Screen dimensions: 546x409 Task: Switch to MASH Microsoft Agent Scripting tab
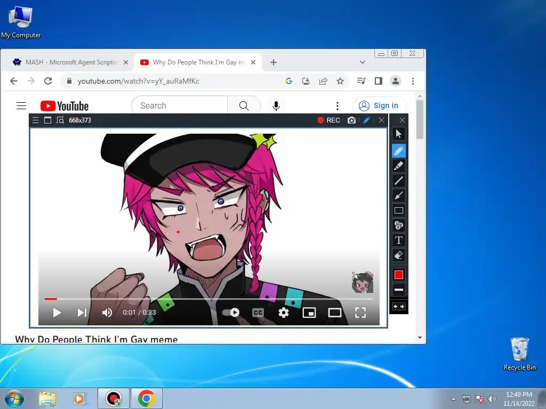tap(66, 62)
